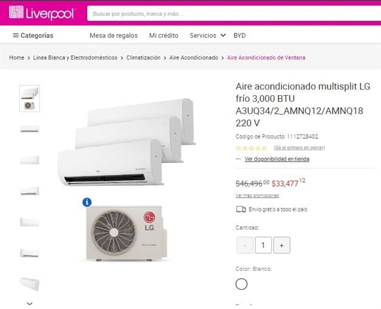This screenshot has height=309, width=381.
Task: Select first product thumbnail with all units
Action: click(30, 98)
